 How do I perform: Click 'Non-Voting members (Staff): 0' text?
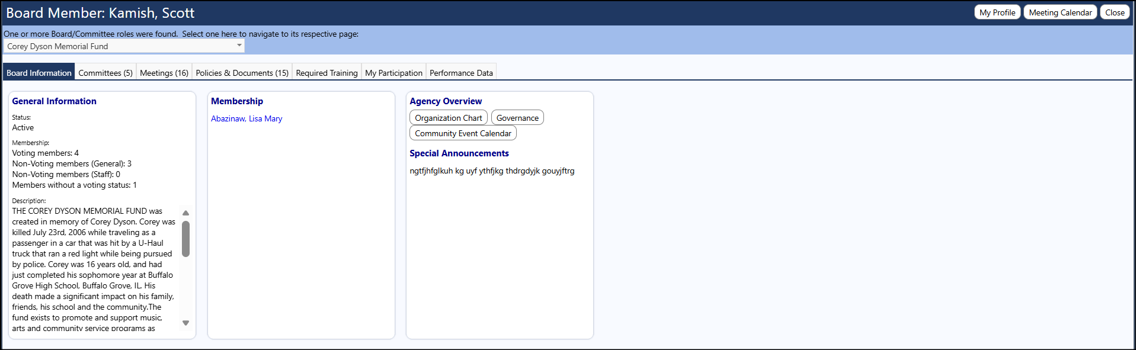tap(66, 174)
